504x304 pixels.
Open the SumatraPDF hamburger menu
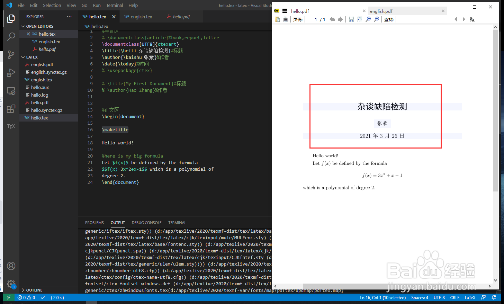tap(285, 11)
